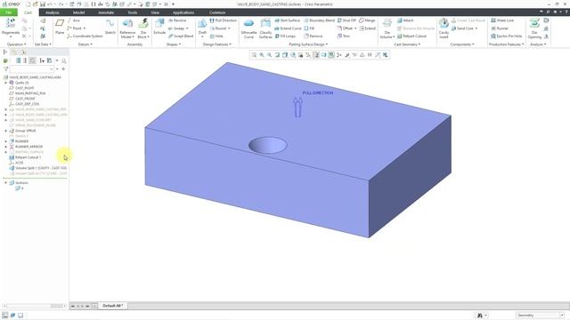Click the Coordinate System tool
This screenshot has height=320, width=570.
point(85,36)
